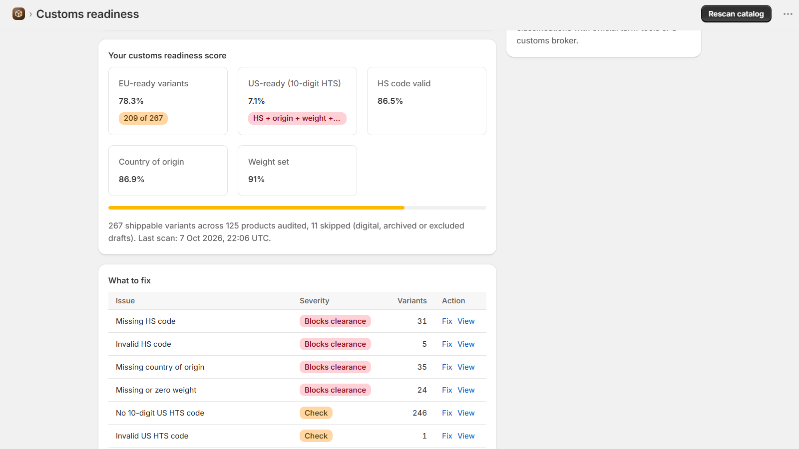
Task: Click the 'HS + origin + weight' badge
Action: [x=297, y=118]
